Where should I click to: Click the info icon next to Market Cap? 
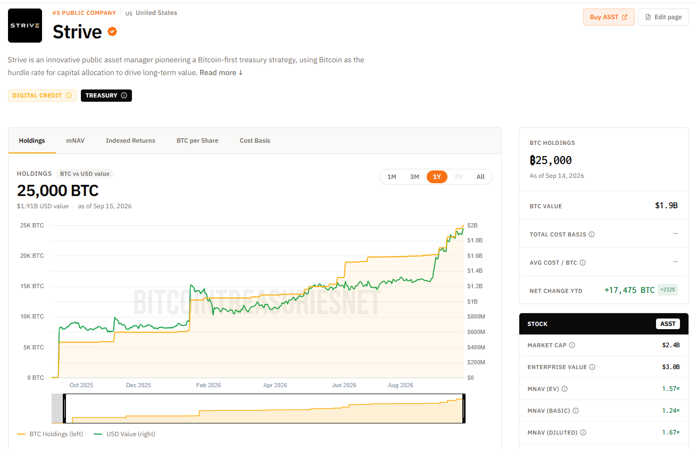click(572, 345)
